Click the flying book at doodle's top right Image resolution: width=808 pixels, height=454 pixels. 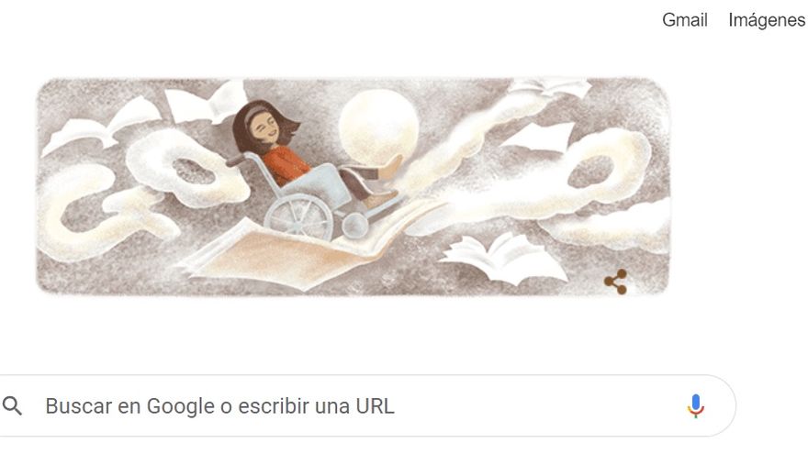549,87
